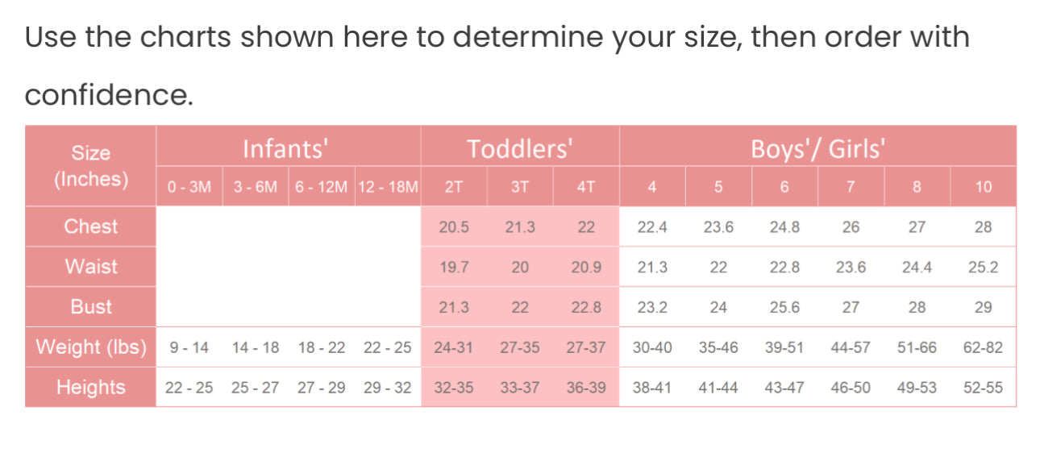Click the 2T size column header
Viewport: 1040px width, 461px height.
pyautogui.click(x=454, y=187)
